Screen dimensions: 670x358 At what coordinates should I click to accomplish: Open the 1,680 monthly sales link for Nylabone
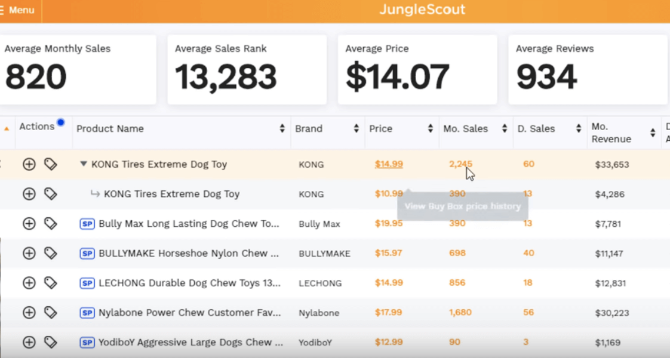pyautogui.click(x=460, y=312)
